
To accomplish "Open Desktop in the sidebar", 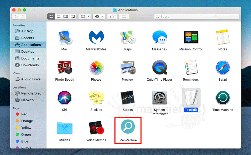I will tap(28, 52).
